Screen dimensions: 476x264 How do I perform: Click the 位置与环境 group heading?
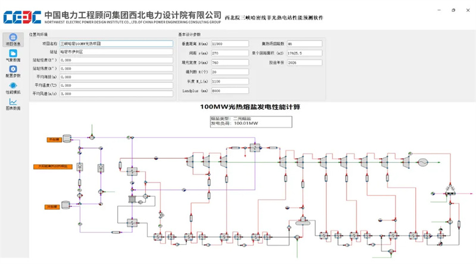(38, 34)
